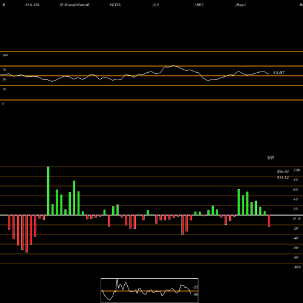Screen dimensions: 303x303
Task: Click the MR axis label -100
Action: (297, 267)
